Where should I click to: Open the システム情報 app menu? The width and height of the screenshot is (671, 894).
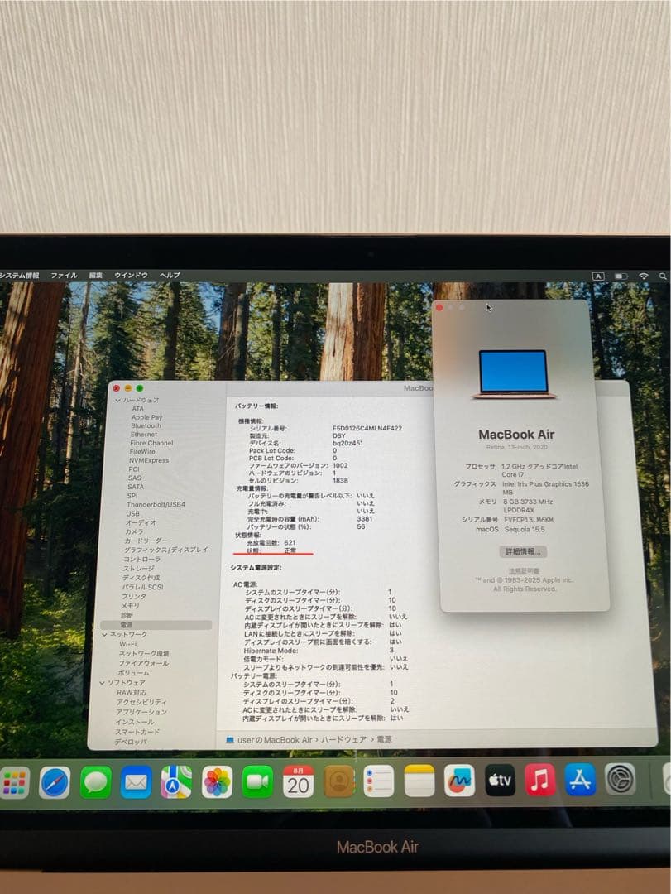19,276
